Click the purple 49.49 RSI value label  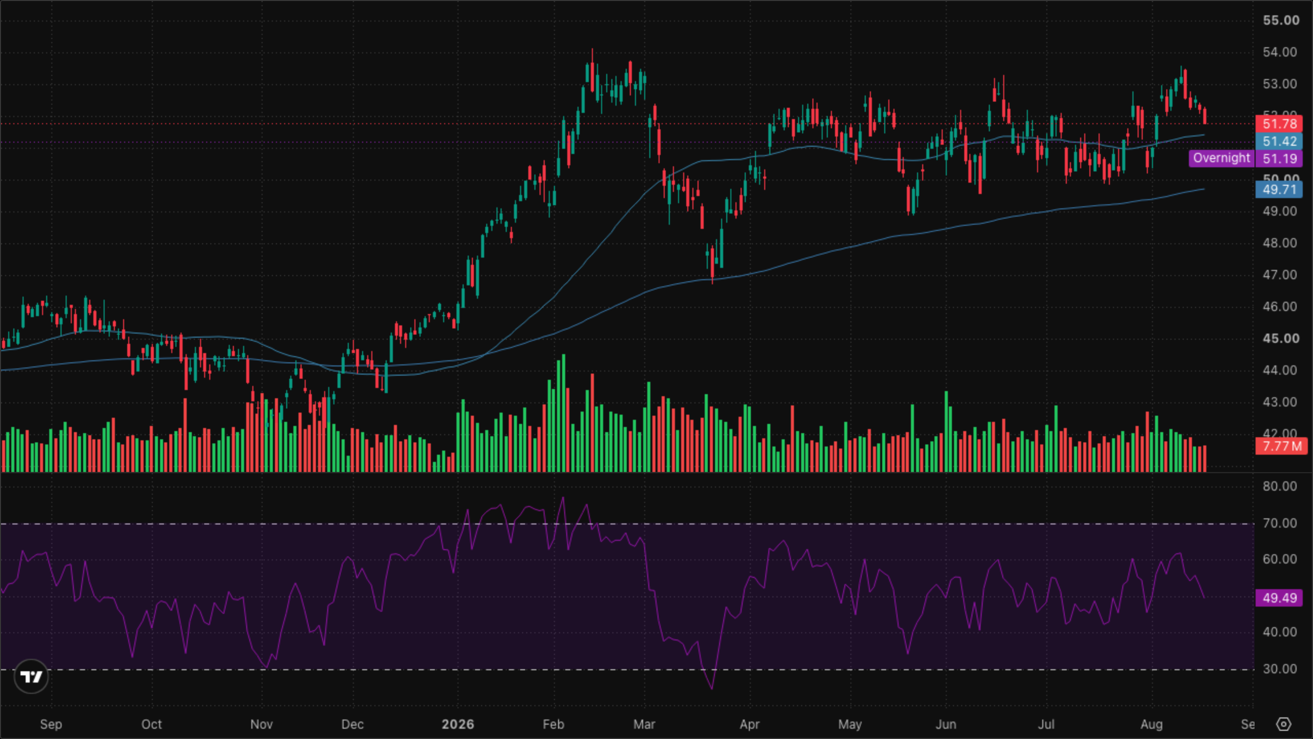[x=1279, y=598]
